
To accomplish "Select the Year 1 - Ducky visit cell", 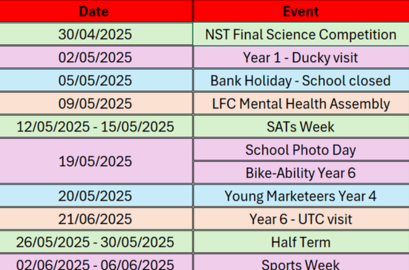I will point(301,57).
